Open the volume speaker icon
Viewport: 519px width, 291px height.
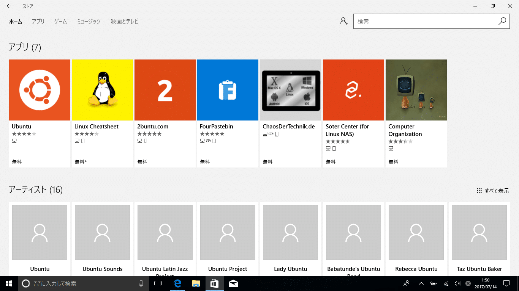point(457,283)
